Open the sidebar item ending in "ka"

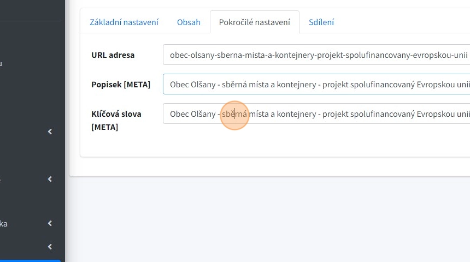[x=4, y=224]
